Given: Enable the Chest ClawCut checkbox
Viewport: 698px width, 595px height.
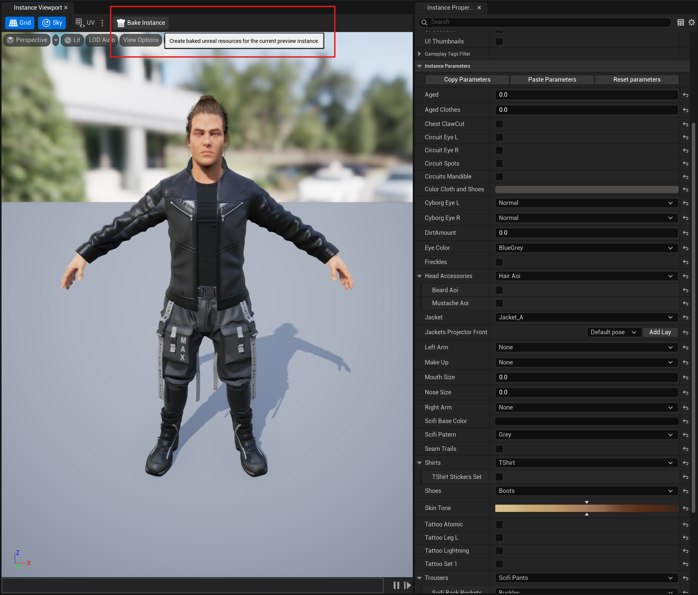Looking at the screenshot, I should point(499,124).
